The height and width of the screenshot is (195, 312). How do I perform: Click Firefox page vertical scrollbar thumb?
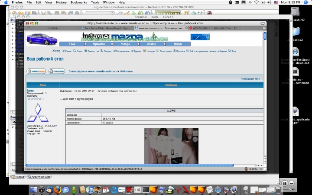[265, 36]
